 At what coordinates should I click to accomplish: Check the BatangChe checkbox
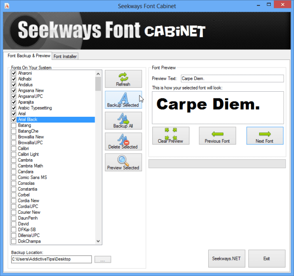[14, 131]
